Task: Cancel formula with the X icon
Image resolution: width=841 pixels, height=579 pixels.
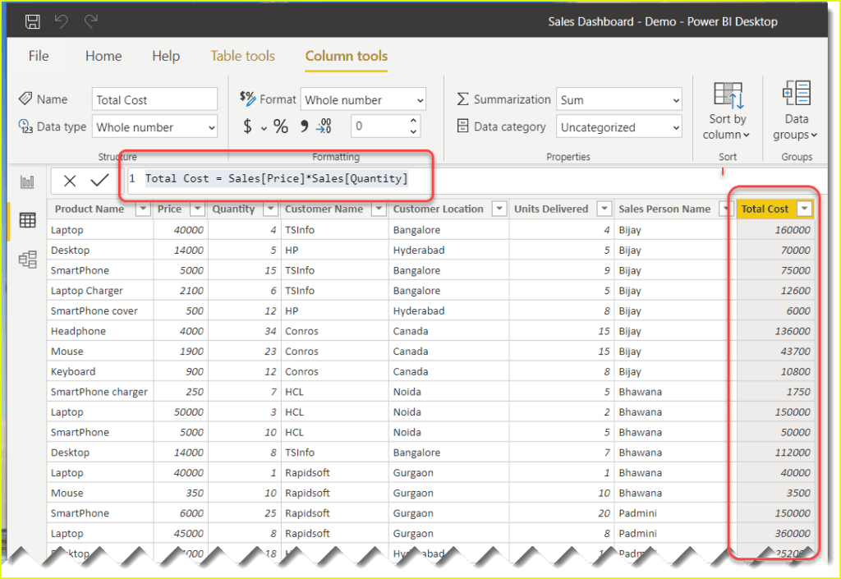Action: (x=70, y=181)
